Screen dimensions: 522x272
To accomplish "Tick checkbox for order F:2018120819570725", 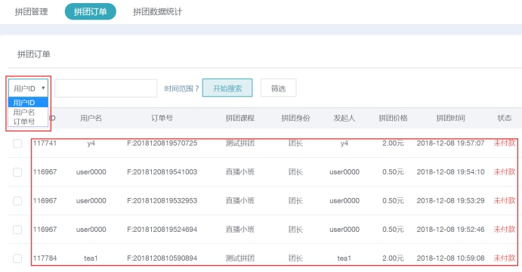I will coord(17,144).
